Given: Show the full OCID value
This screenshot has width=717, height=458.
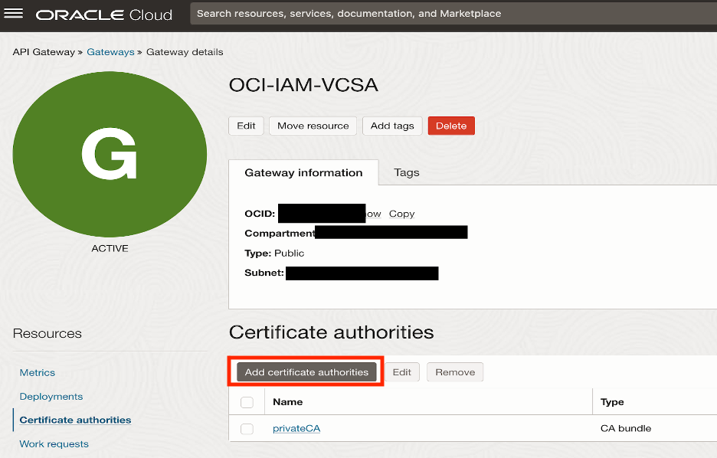Looking at the screenshot, I should tap(374, 214).
